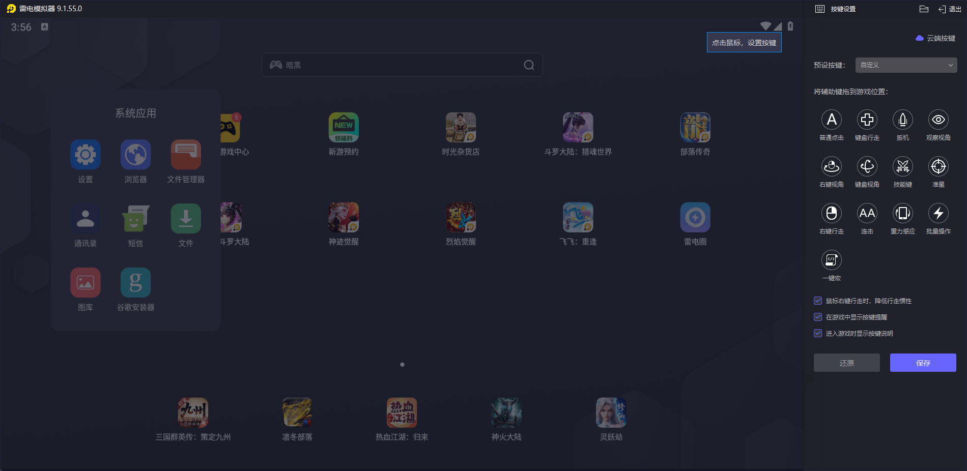The image size is (967, 471).
Task: Open the 文件管理器 file manager app
Action: [186, 155]
